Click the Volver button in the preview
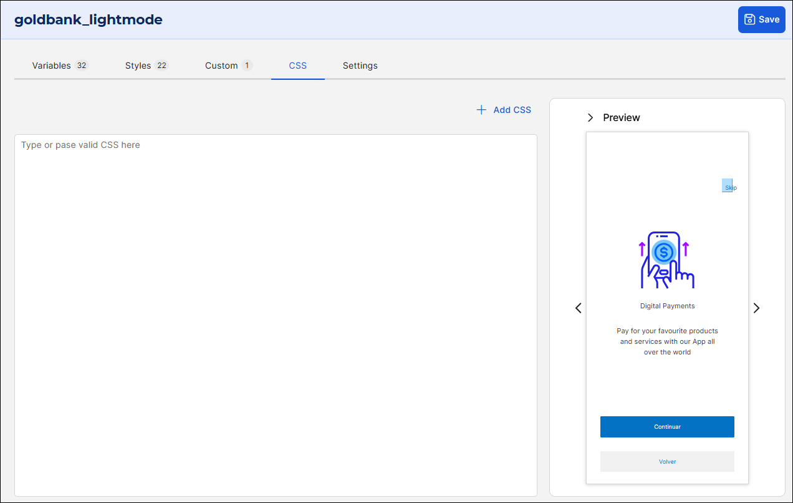The width and height of the screenshot is (793, 503). (x=667, y=461)
